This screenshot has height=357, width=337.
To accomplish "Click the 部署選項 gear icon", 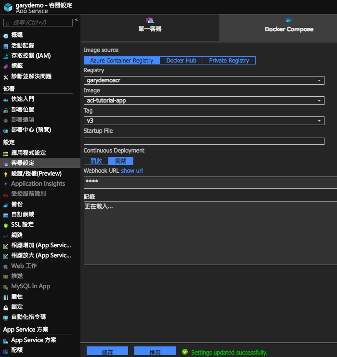I will click(6, 120).
